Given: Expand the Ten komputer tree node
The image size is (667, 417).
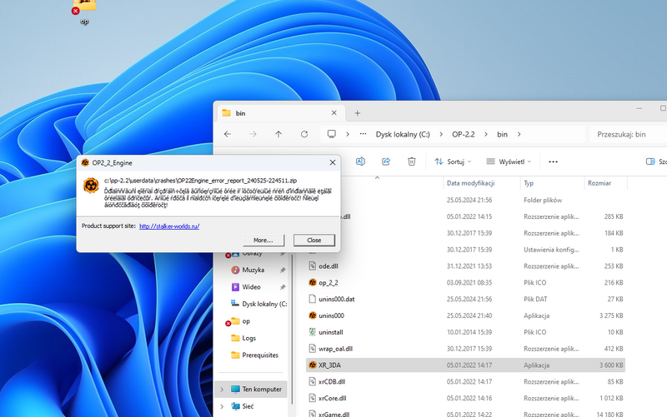Looking at the screenshot, I should tap(221, 389).
